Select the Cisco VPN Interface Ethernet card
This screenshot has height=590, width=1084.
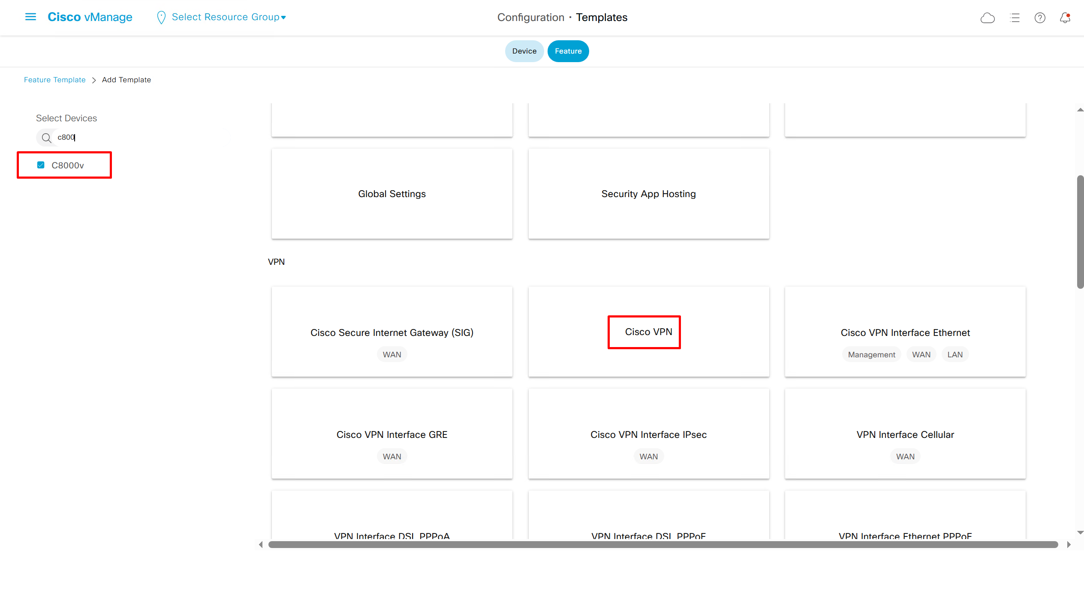point(905,332)
